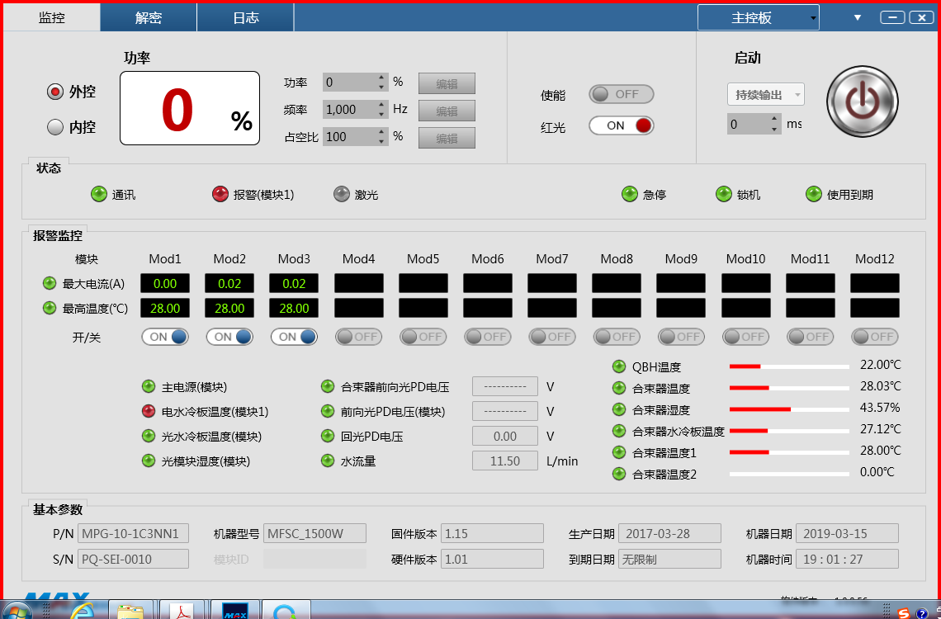Switch off the Mod2 module toggle
Viewport: 941px width, 619px height.
tap(229, 337)
